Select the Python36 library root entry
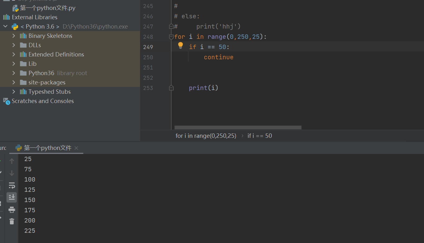The image size is (424, 243). 58,73
